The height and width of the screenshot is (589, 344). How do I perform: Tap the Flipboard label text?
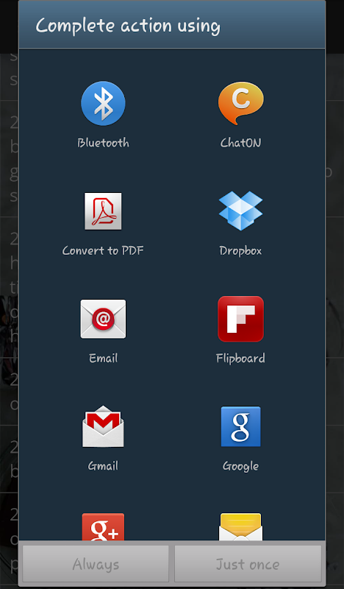point(241,359)
